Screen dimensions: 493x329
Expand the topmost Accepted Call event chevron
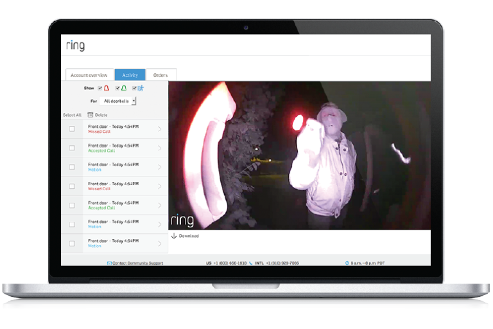pos(160,148)
